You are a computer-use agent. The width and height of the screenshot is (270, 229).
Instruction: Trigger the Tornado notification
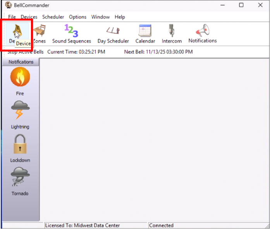coord(20,181)
